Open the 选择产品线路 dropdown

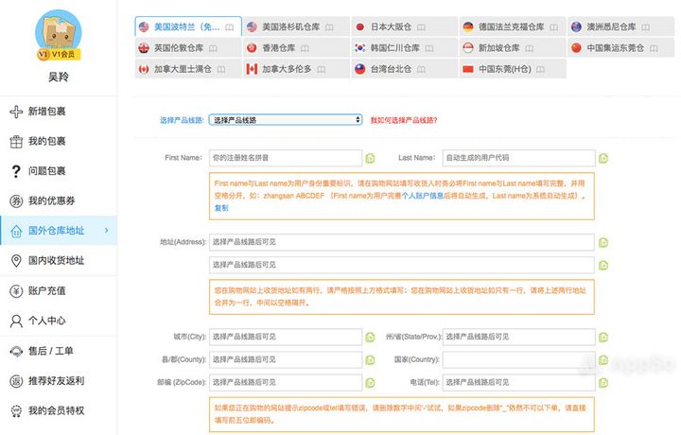tap(286, 120)
